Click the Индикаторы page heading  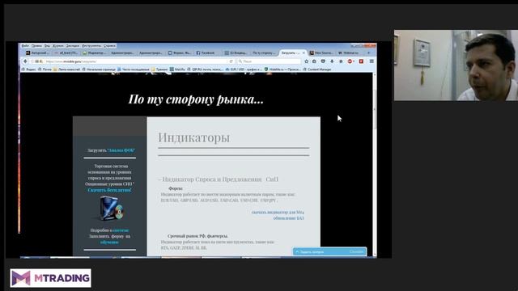tap(194, 137)
